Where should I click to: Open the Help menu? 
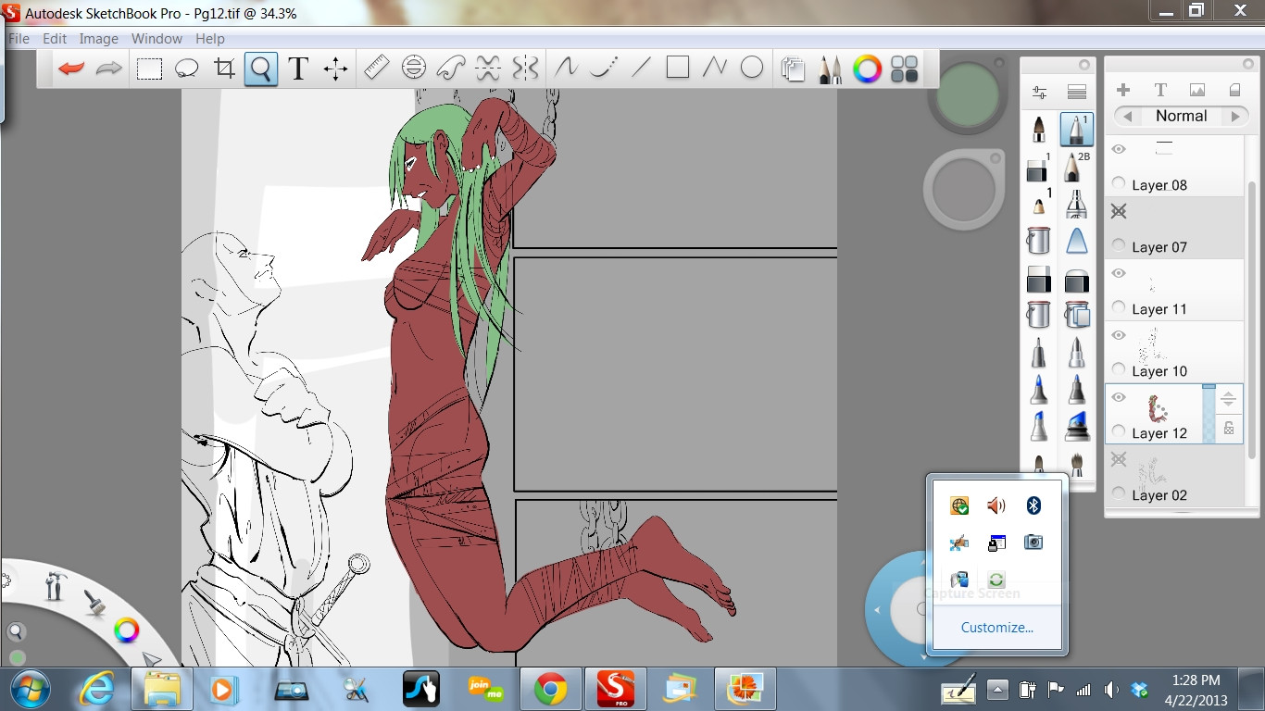pyautogui.click(x=209, y=39)
